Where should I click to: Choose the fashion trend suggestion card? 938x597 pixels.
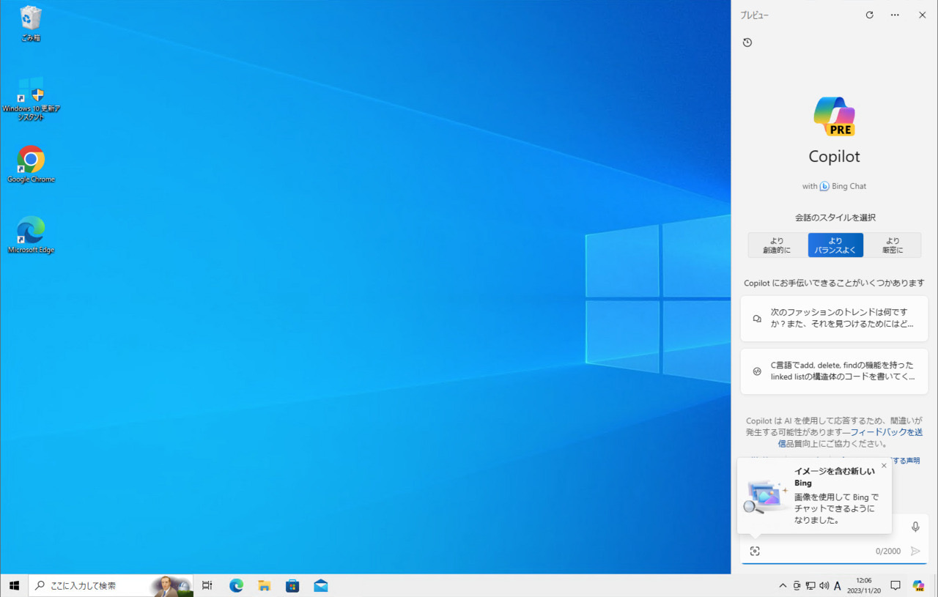pos(834,319)
